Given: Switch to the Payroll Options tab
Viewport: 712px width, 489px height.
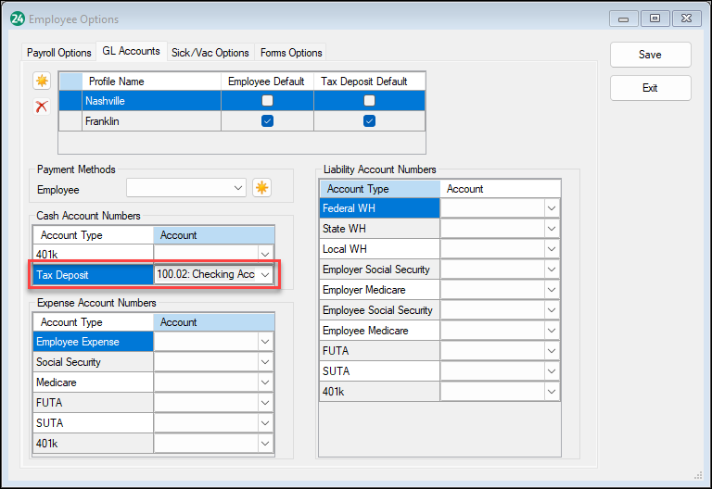Looking at the screenshot, I should [x=58, y=53].
